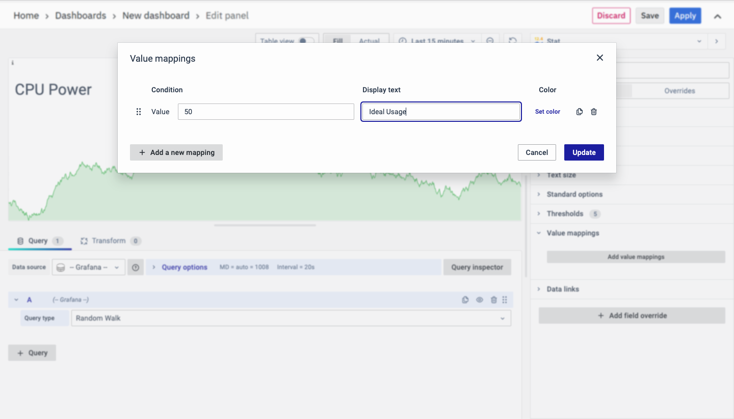Viewport: 734px width, 419px height.
Task: Remove query A with trash icon
Action: (493, 300)
